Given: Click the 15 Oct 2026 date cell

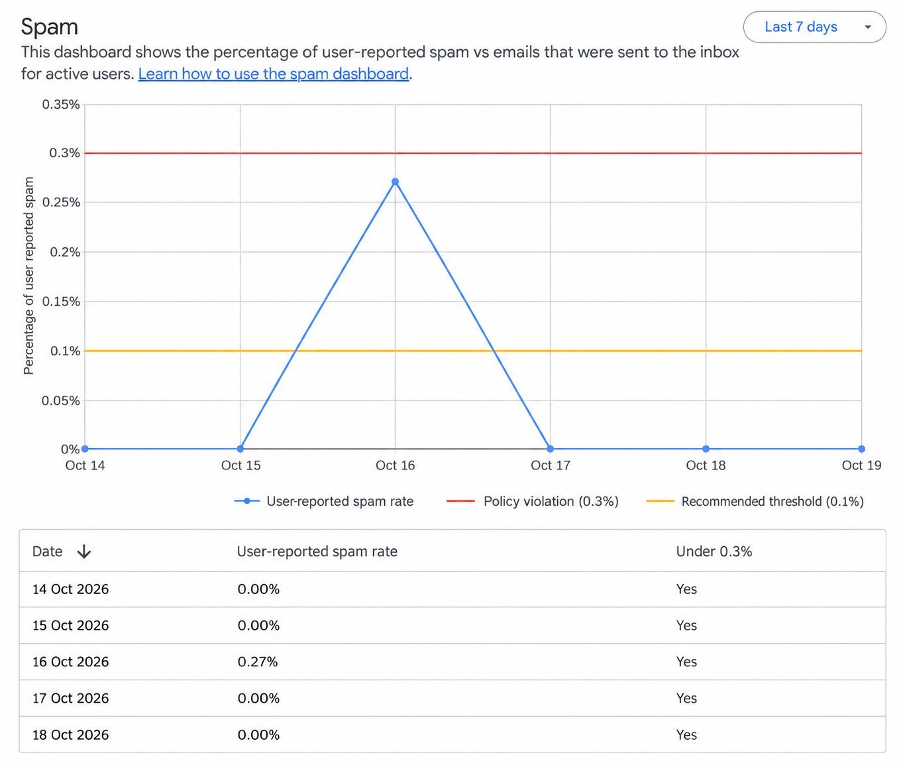Looking at the screenshot, I should point(71,626).
